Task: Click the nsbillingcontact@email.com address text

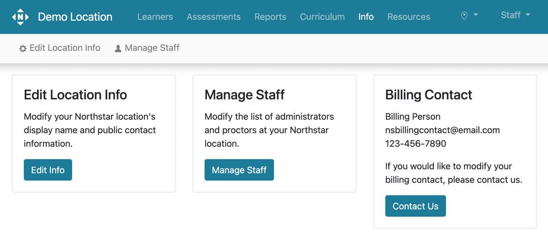Action: pos(443,130)
